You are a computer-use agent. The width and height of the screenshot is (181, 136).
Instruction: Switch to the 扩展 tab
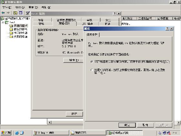click(x=109, y=24)
